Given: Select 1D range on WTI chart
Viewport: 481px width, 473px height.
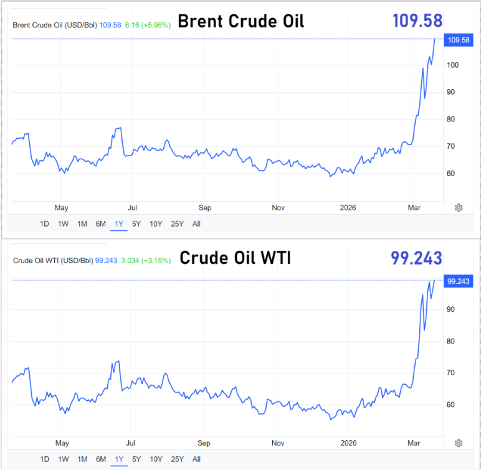Looking at the screenshot, I should (x=45, y=459).
